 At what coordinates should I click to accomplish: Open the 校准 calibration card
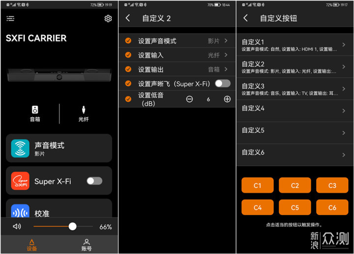59,209
